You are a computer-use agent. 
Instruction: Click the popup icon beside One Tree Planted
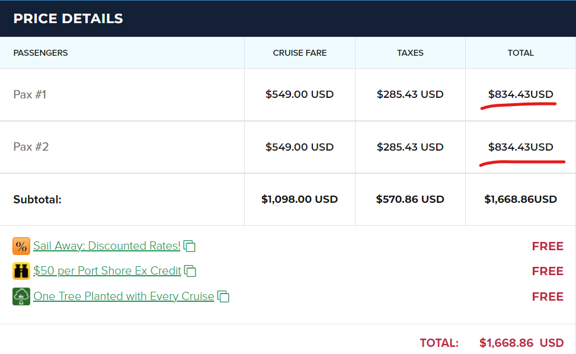223,296
